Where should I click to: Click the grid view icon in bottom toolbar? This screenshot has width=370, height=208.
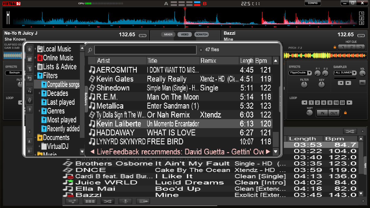(x=90, y=201)
